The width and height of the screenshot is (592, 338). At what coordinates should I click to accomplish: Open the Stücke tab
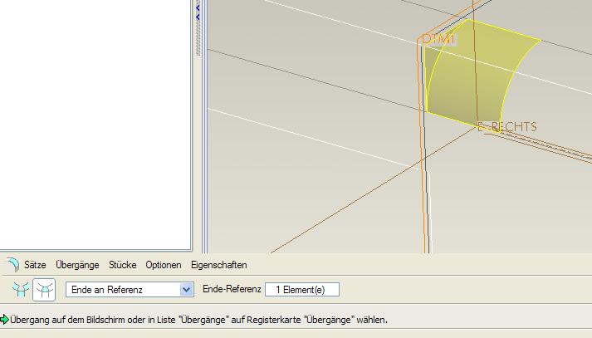point(122,265)
